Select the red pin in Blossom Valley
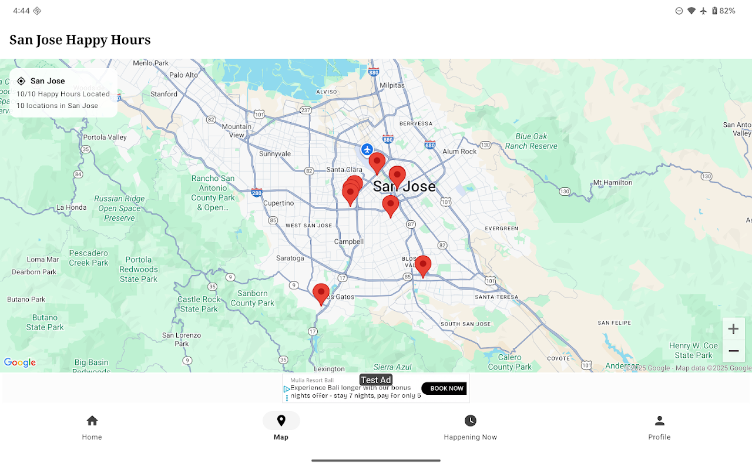 click(422, 266)
